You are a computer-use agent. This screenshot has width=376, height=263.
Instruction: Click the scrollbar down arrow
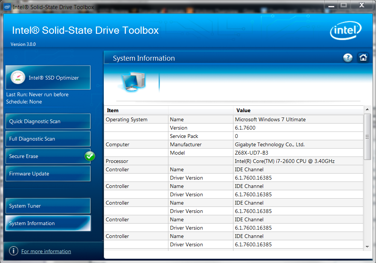point(367,246)
